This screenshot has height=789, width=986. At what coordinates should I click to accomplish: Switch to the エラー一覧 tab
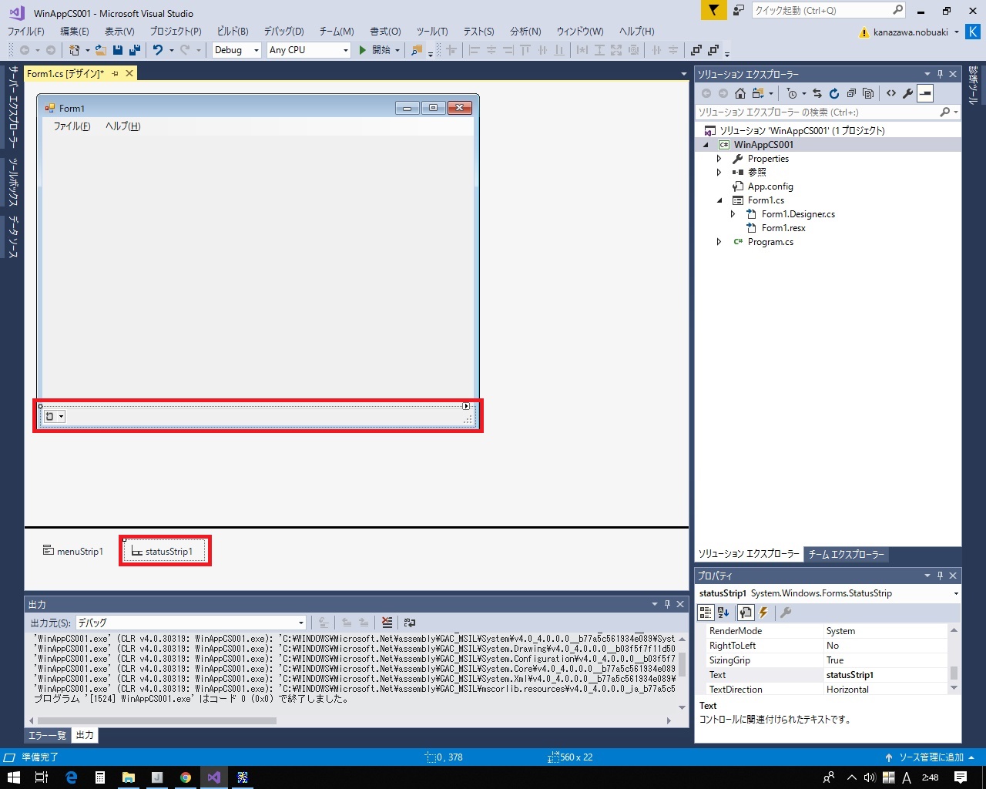point(47,736)
